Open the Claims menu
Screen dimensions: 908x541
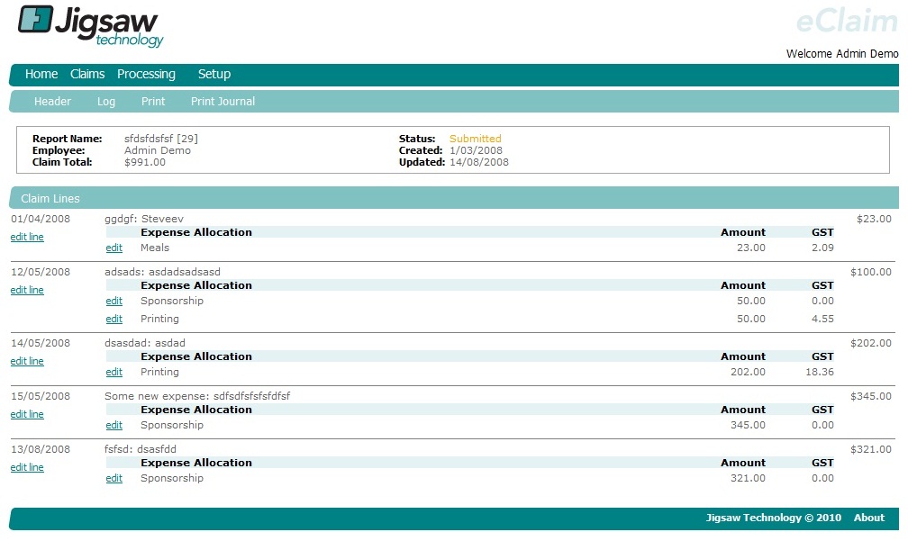87,75
